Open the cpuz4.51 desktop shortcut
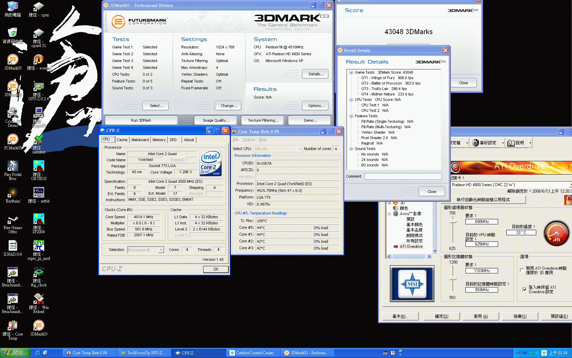This screenshot has width=572, height=358. (38, 37)
